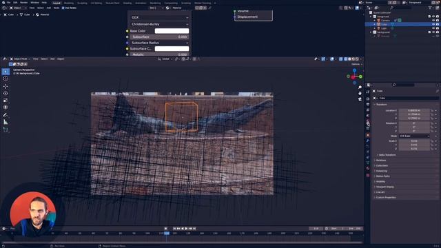Jump to the timeline start frame
Image resolution: width=441 pixels, height=248 pixels.
(174, 229)
